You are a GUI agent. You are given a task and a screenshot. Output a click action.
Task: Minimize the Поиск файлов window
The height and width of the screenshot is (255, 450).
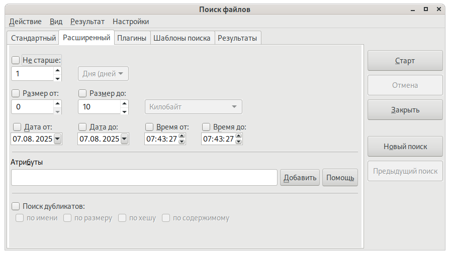coord(412,9)
